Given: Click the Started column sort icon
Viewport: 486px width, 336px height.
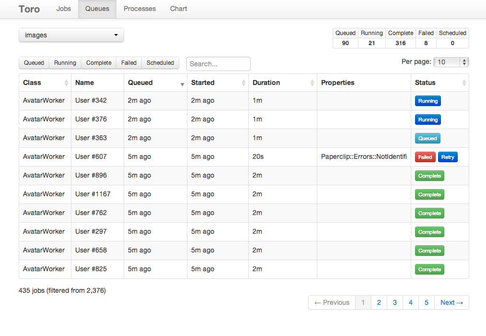Looking at the screenshot, I should [x=244, y=83].
